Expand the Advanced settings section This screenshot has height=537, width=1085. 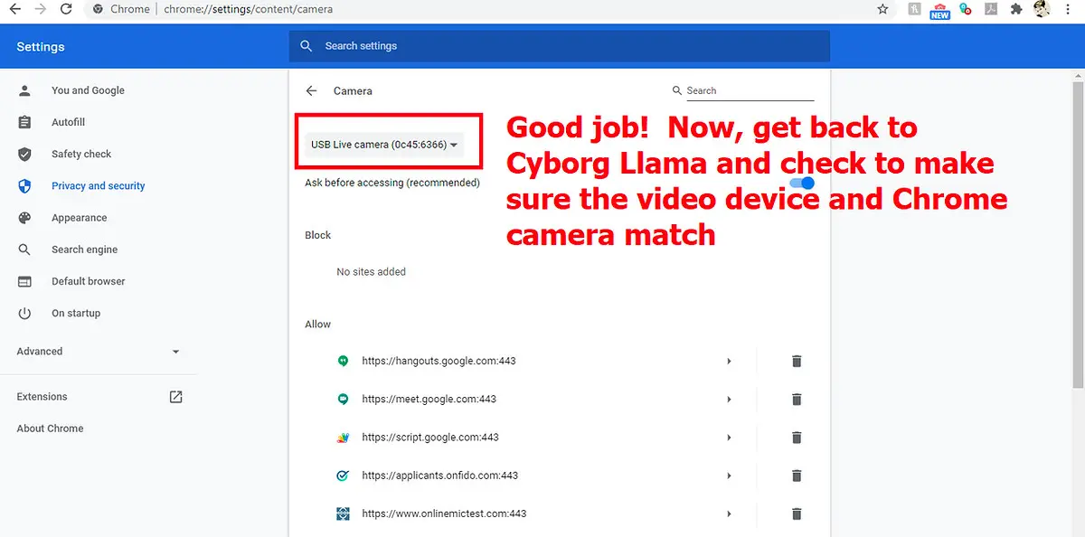click(176, 352)
